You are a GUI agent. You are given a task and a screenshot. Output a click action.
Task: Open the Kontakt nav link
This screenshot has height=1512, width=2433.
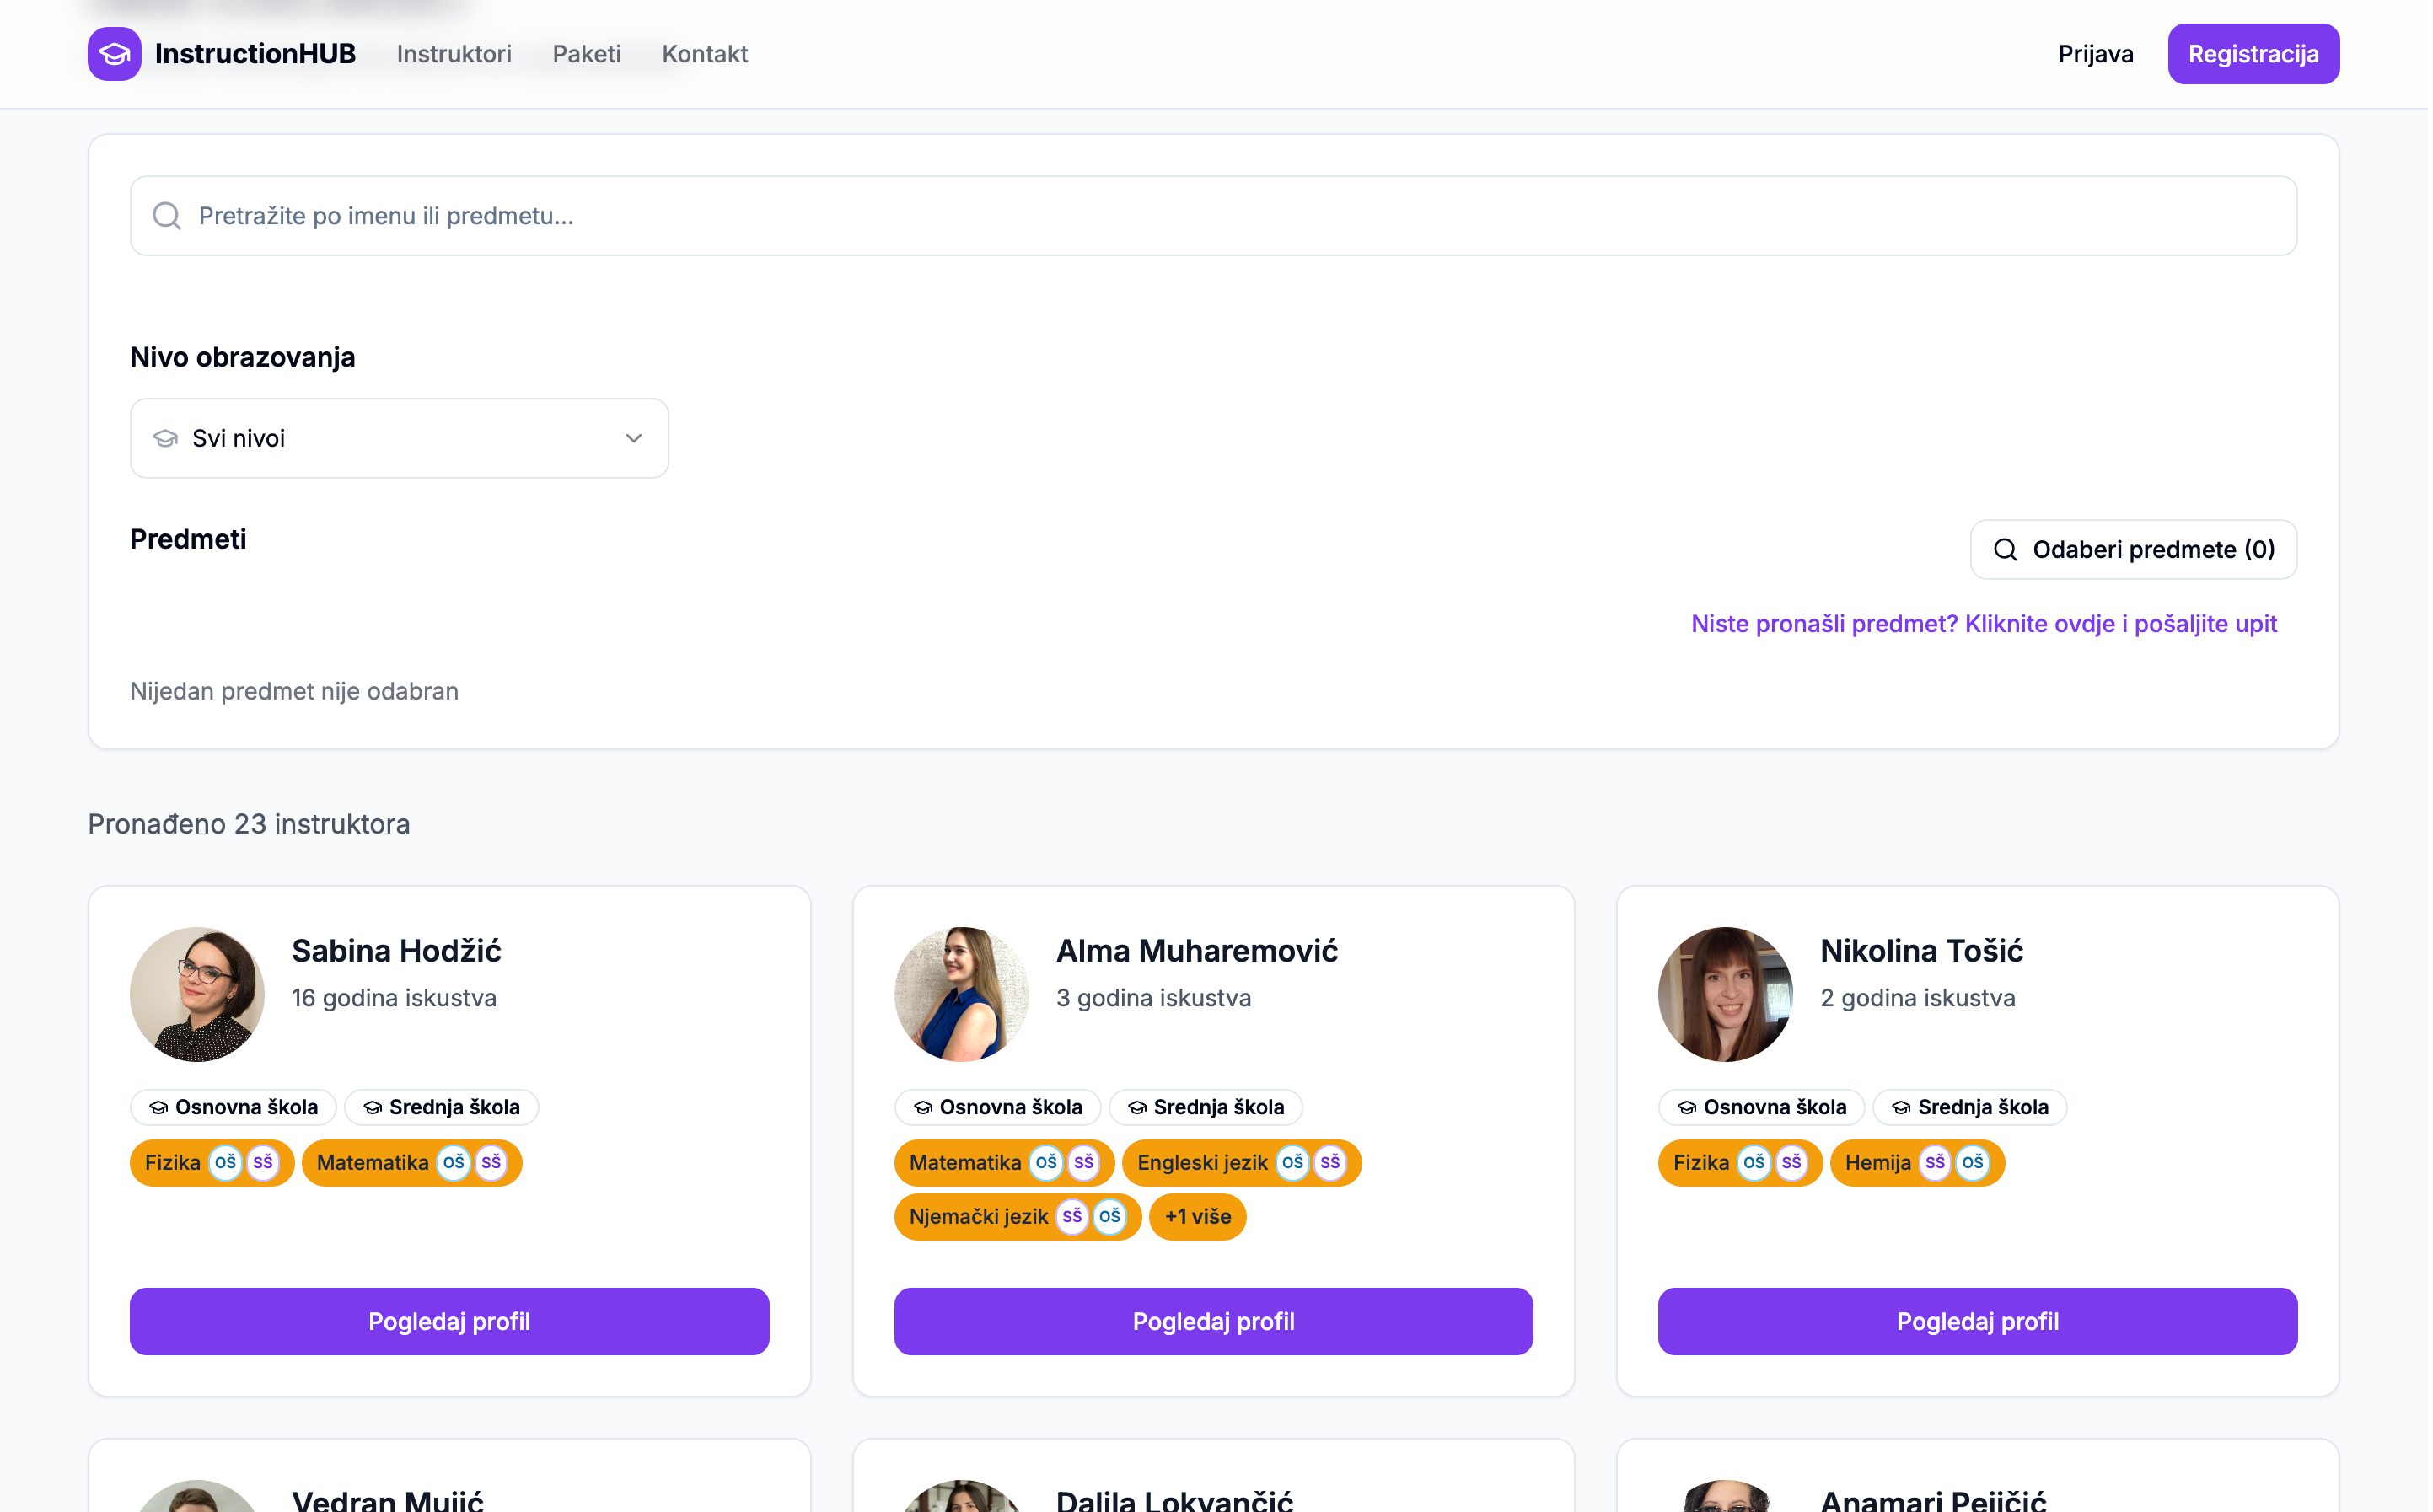[706, 54]
